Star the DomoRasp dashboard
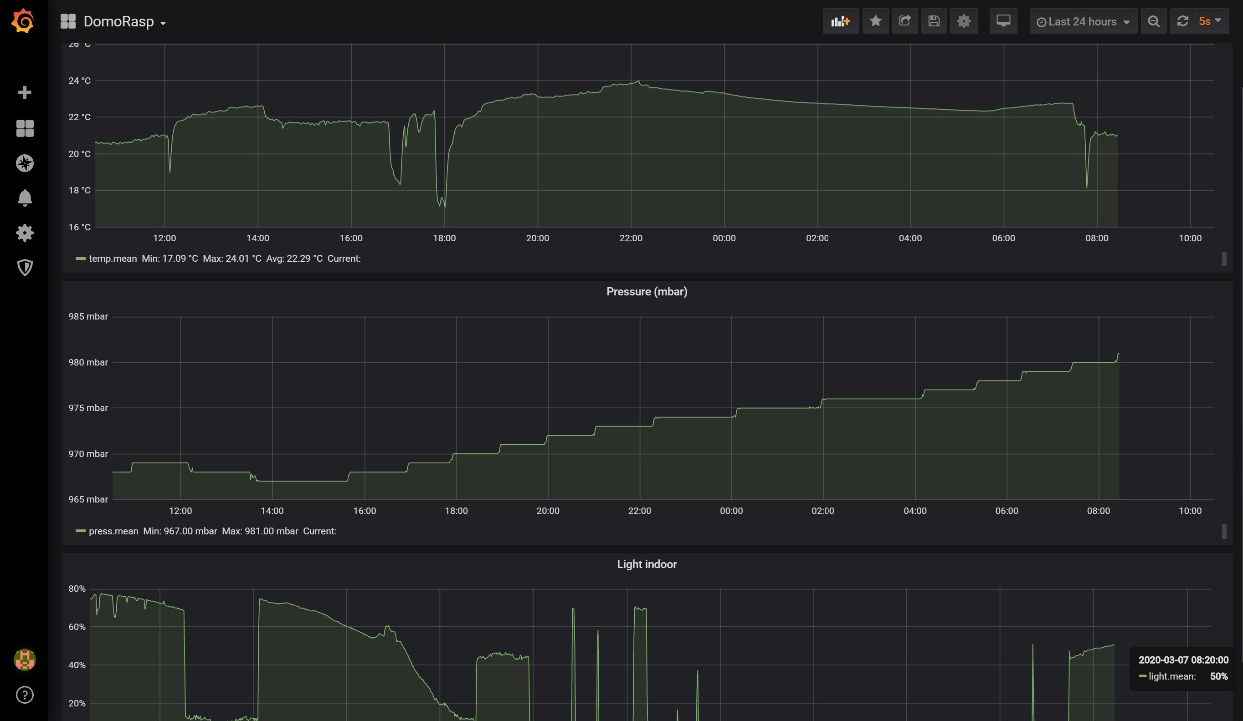The image size is (1243, 721). tap(876, 21)
